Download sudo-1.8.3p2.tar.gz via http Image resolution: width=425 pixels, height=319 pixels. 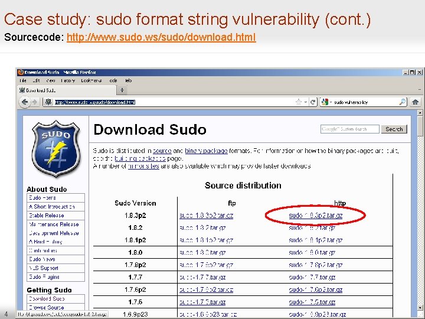point(315,216)
